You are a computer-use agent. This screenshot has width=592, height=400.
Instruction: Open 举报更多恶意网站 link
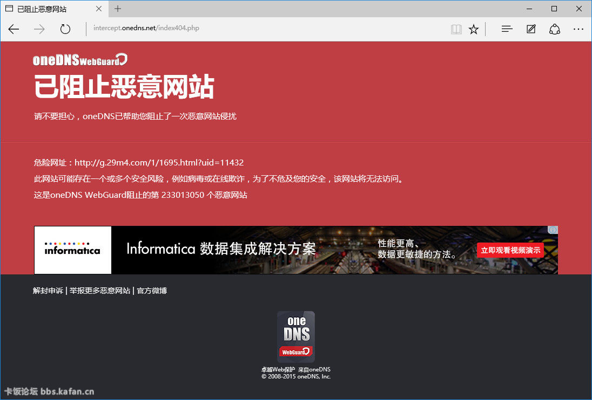(100, 291)
